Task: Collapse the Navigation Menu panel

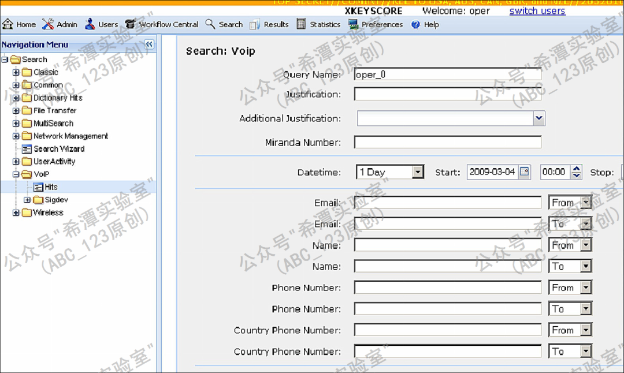Action: 149,44
